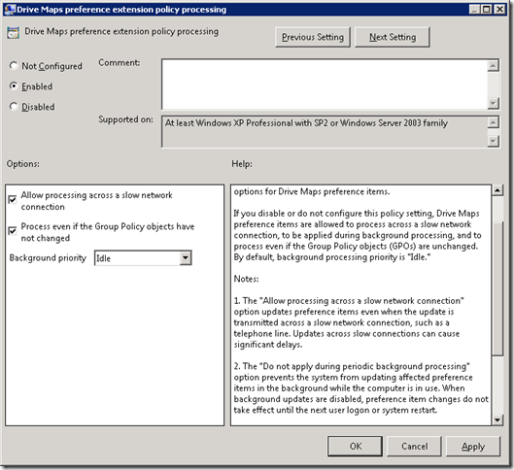Click the Help pane scrollbar thumb
514x470 pixels.
[497, 287]
